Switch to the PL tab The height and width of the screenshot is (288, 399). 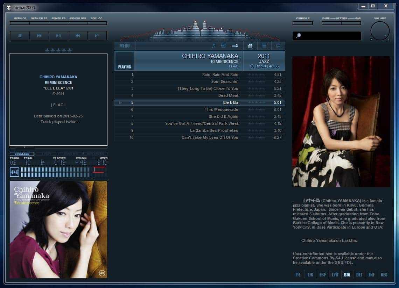tap(298, 275)
